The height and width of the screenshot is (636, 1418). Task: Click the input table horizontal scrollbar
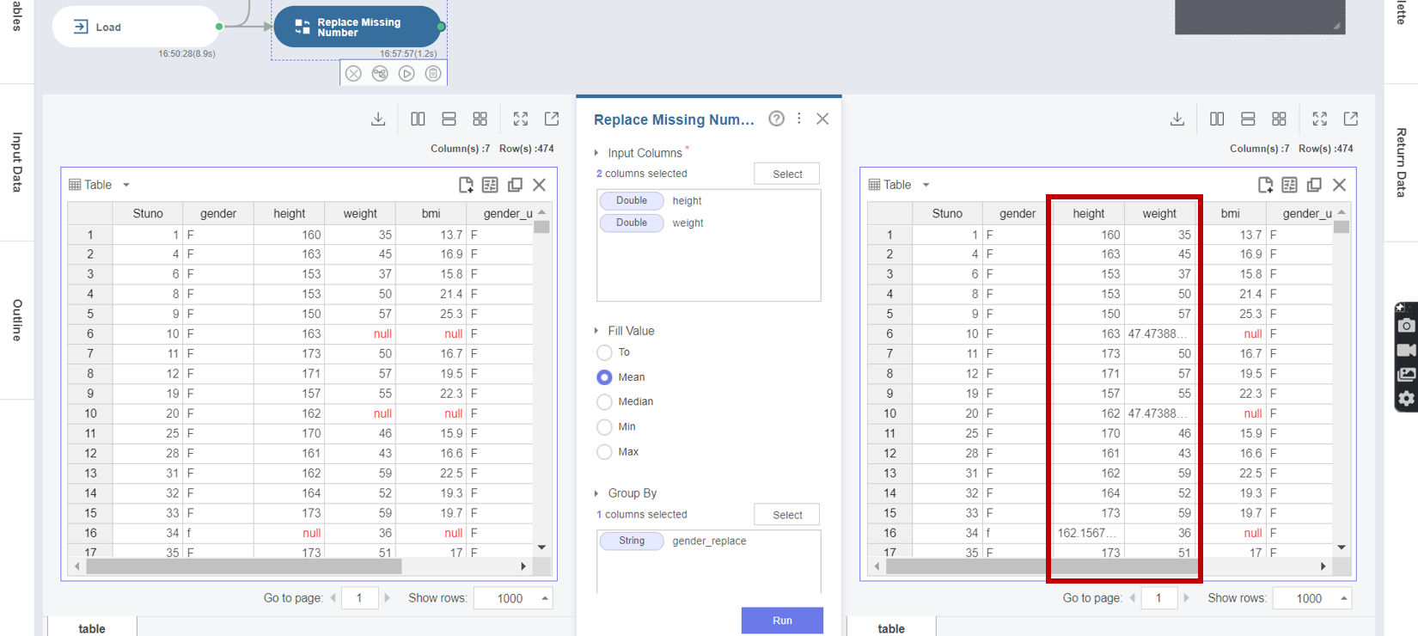pyautogui.click(x=244, y=566)
